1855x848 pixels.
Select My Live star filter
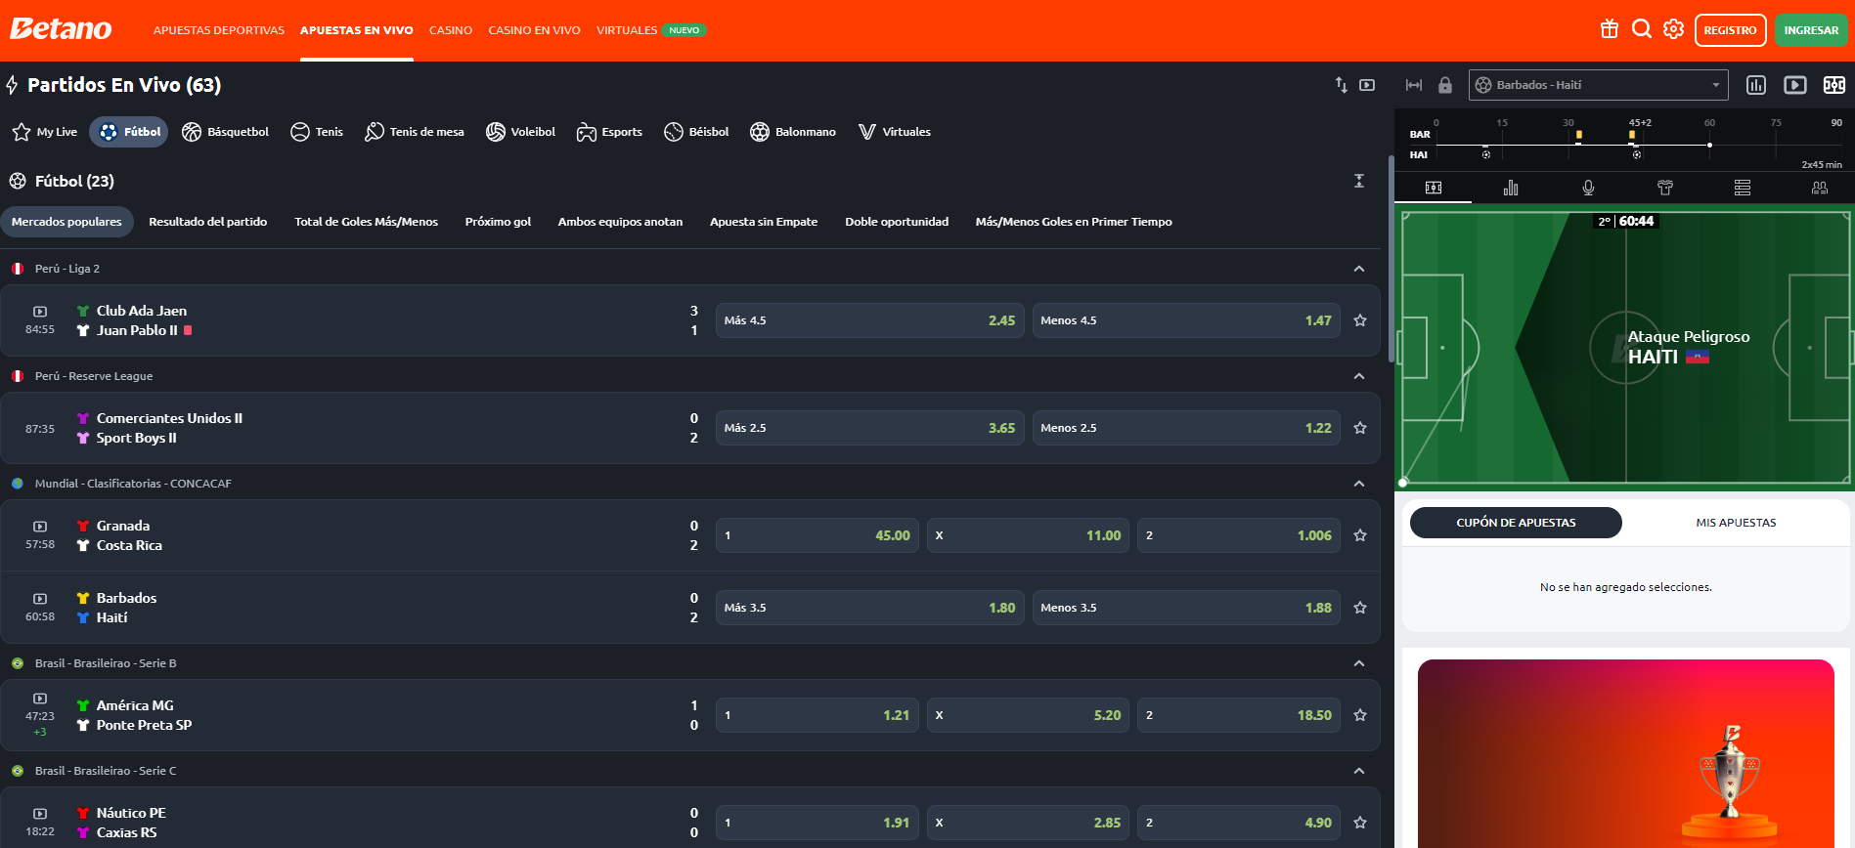[45, 132]
